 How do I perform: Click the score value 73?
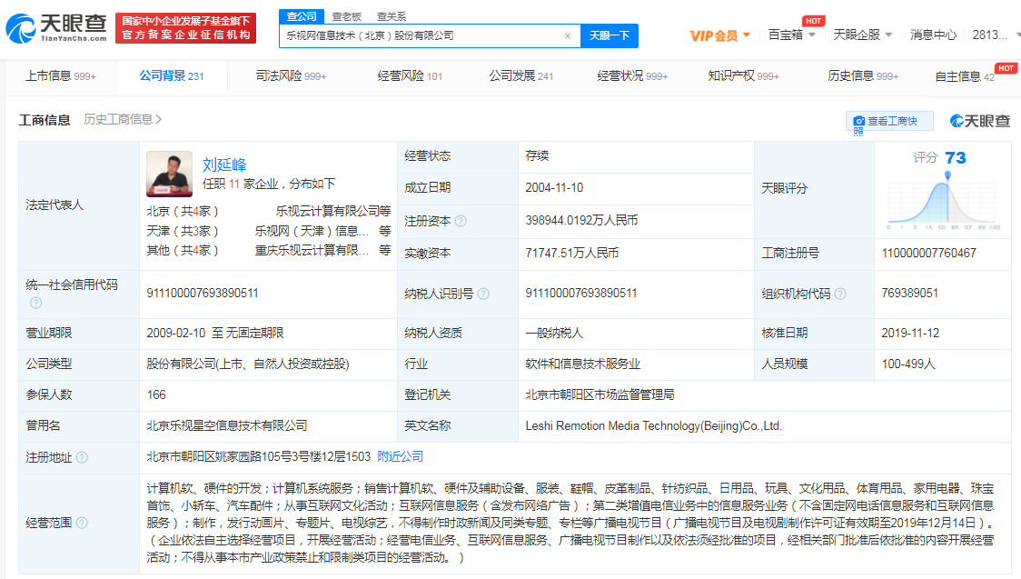point(956,157)
